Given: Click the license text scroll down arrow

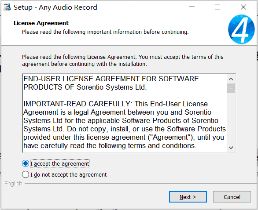Looking at the screenshot, I should click(231, 148).
